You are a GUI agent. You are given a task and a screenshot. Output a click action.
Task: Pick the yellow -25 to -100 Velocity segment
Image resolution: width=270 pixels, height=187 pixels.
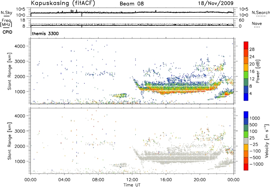(246, 148)
